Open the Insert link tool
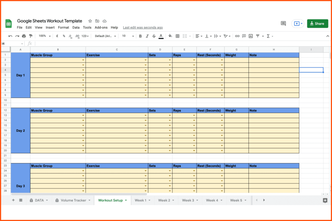 point(237,36)
